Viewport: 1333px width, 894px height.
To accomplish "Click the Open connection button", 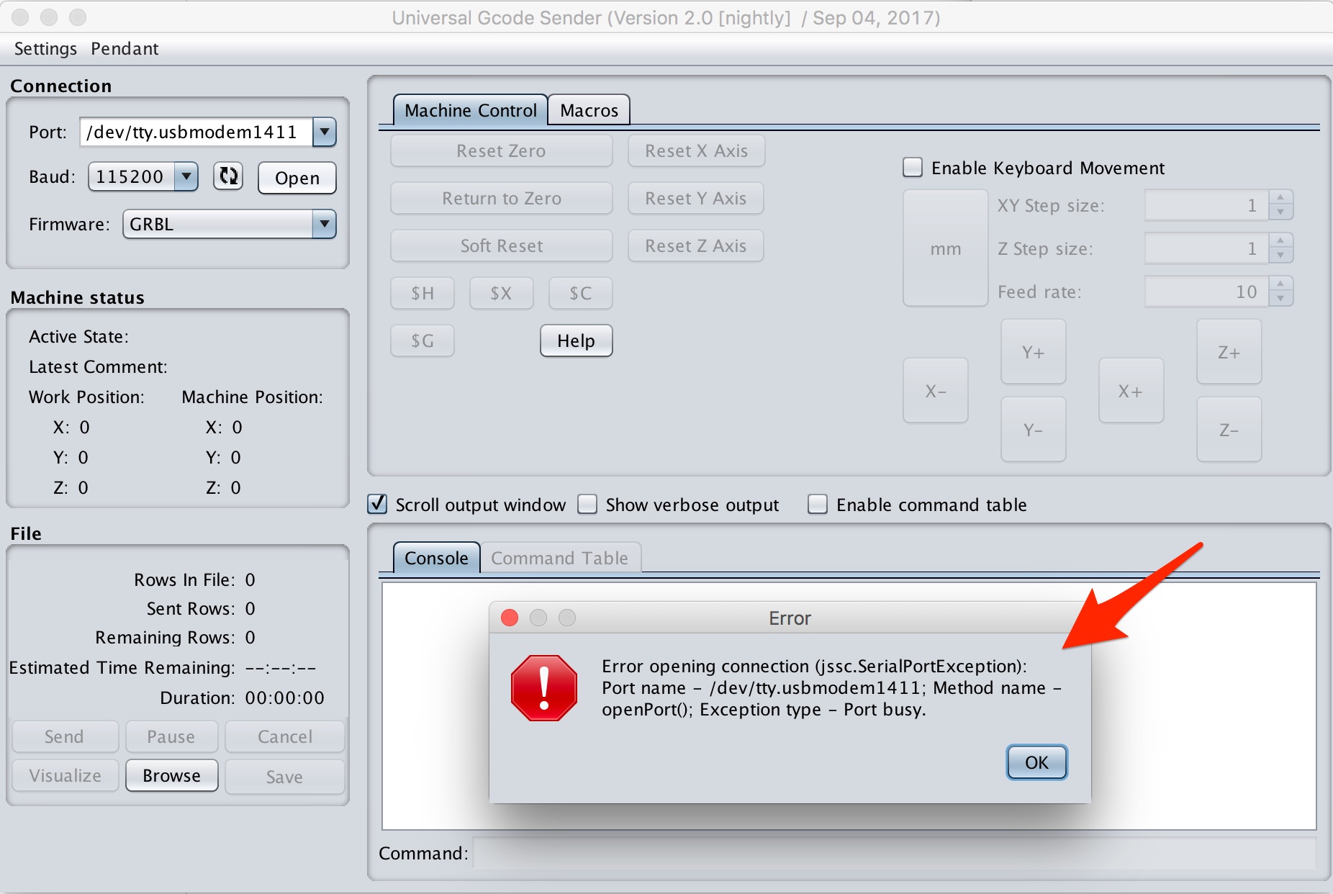I will click(x=297, y=178).
